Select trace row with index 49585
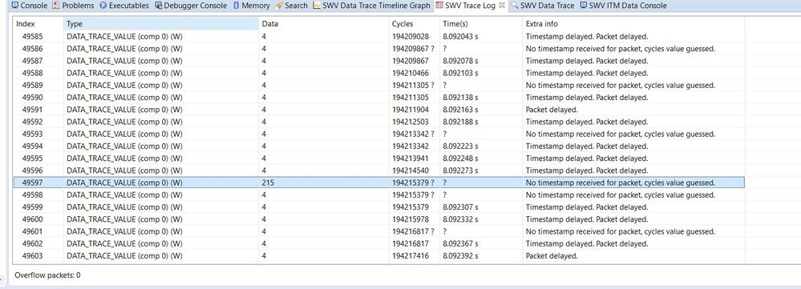 (378, 37)
